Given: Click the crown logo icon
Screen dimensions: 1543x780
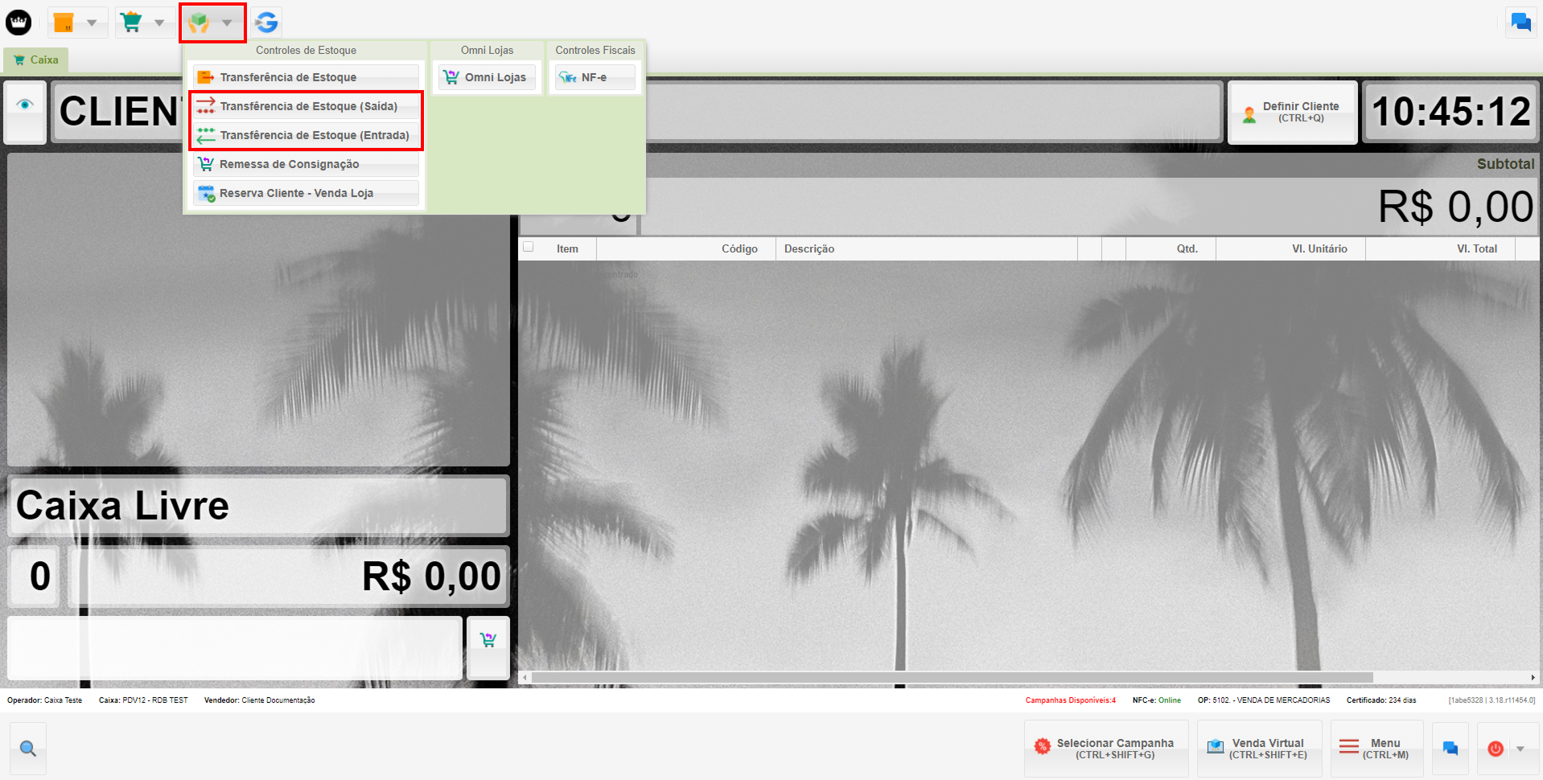Looking at the screenshot, I should coord(19,23).
